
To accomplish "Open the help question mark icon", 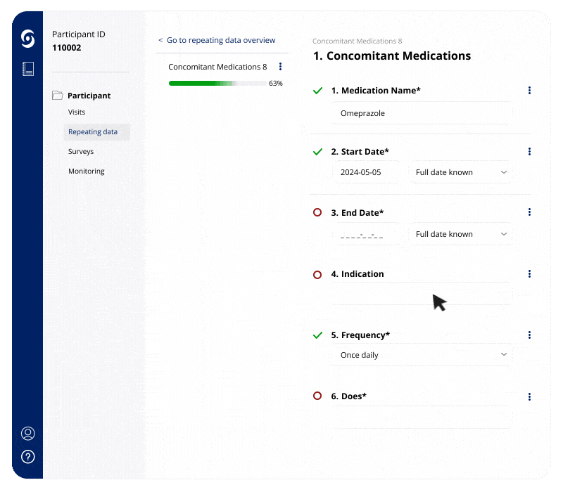I will coord(28,456).
